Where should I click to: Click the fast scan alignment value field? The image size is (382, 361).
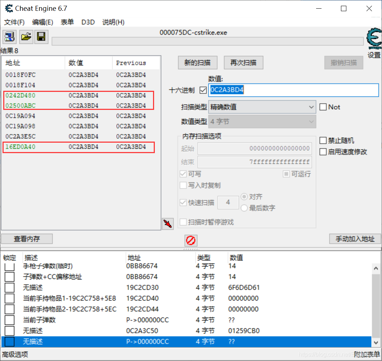(228, 202)
